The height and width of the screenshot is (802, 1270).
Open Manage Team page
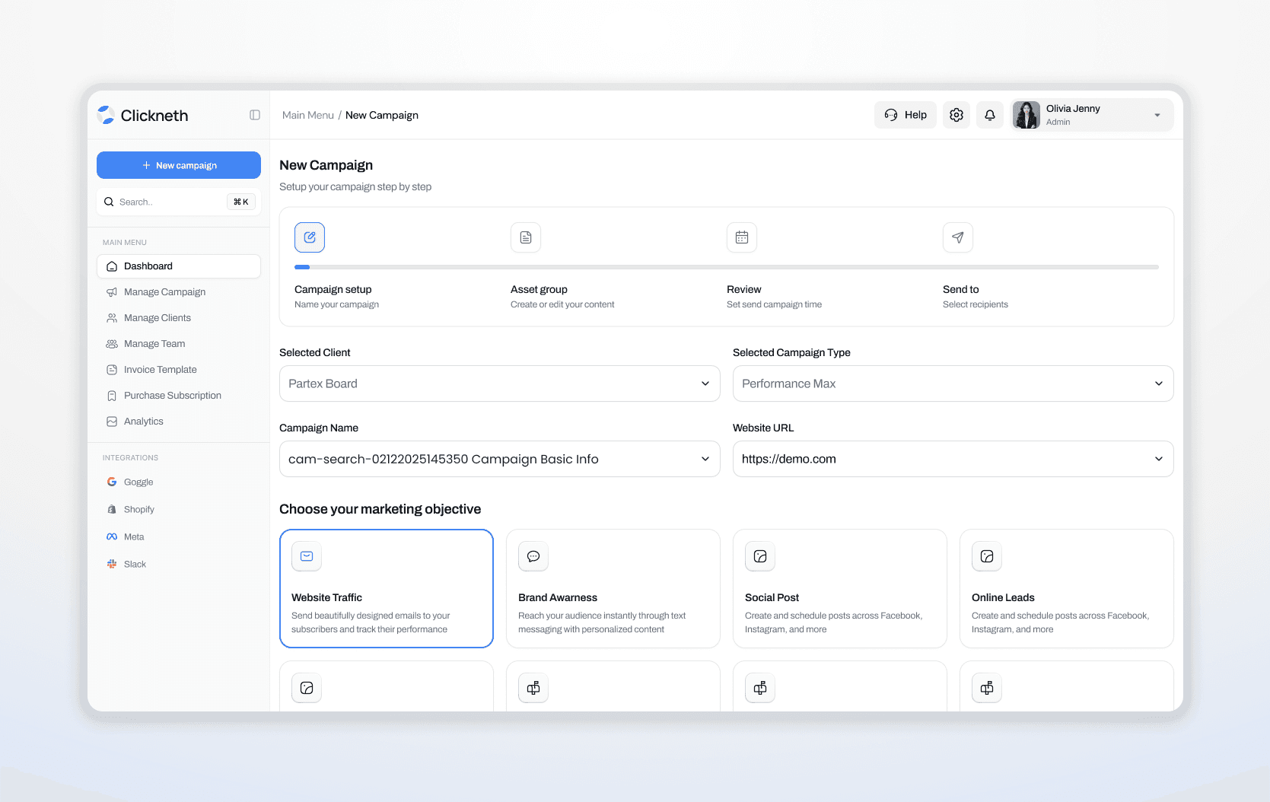pos(179,344)
